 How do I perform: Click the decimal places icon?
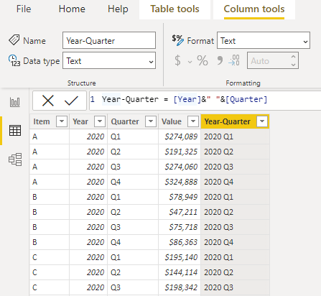(x=234, y=60)
